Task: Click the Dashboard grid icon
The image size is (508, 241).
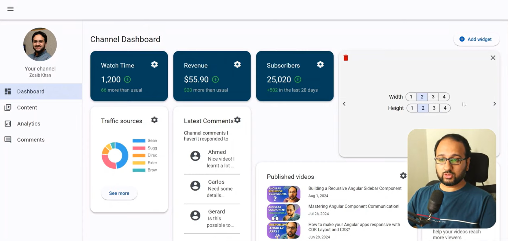Action: click(8, 91)
